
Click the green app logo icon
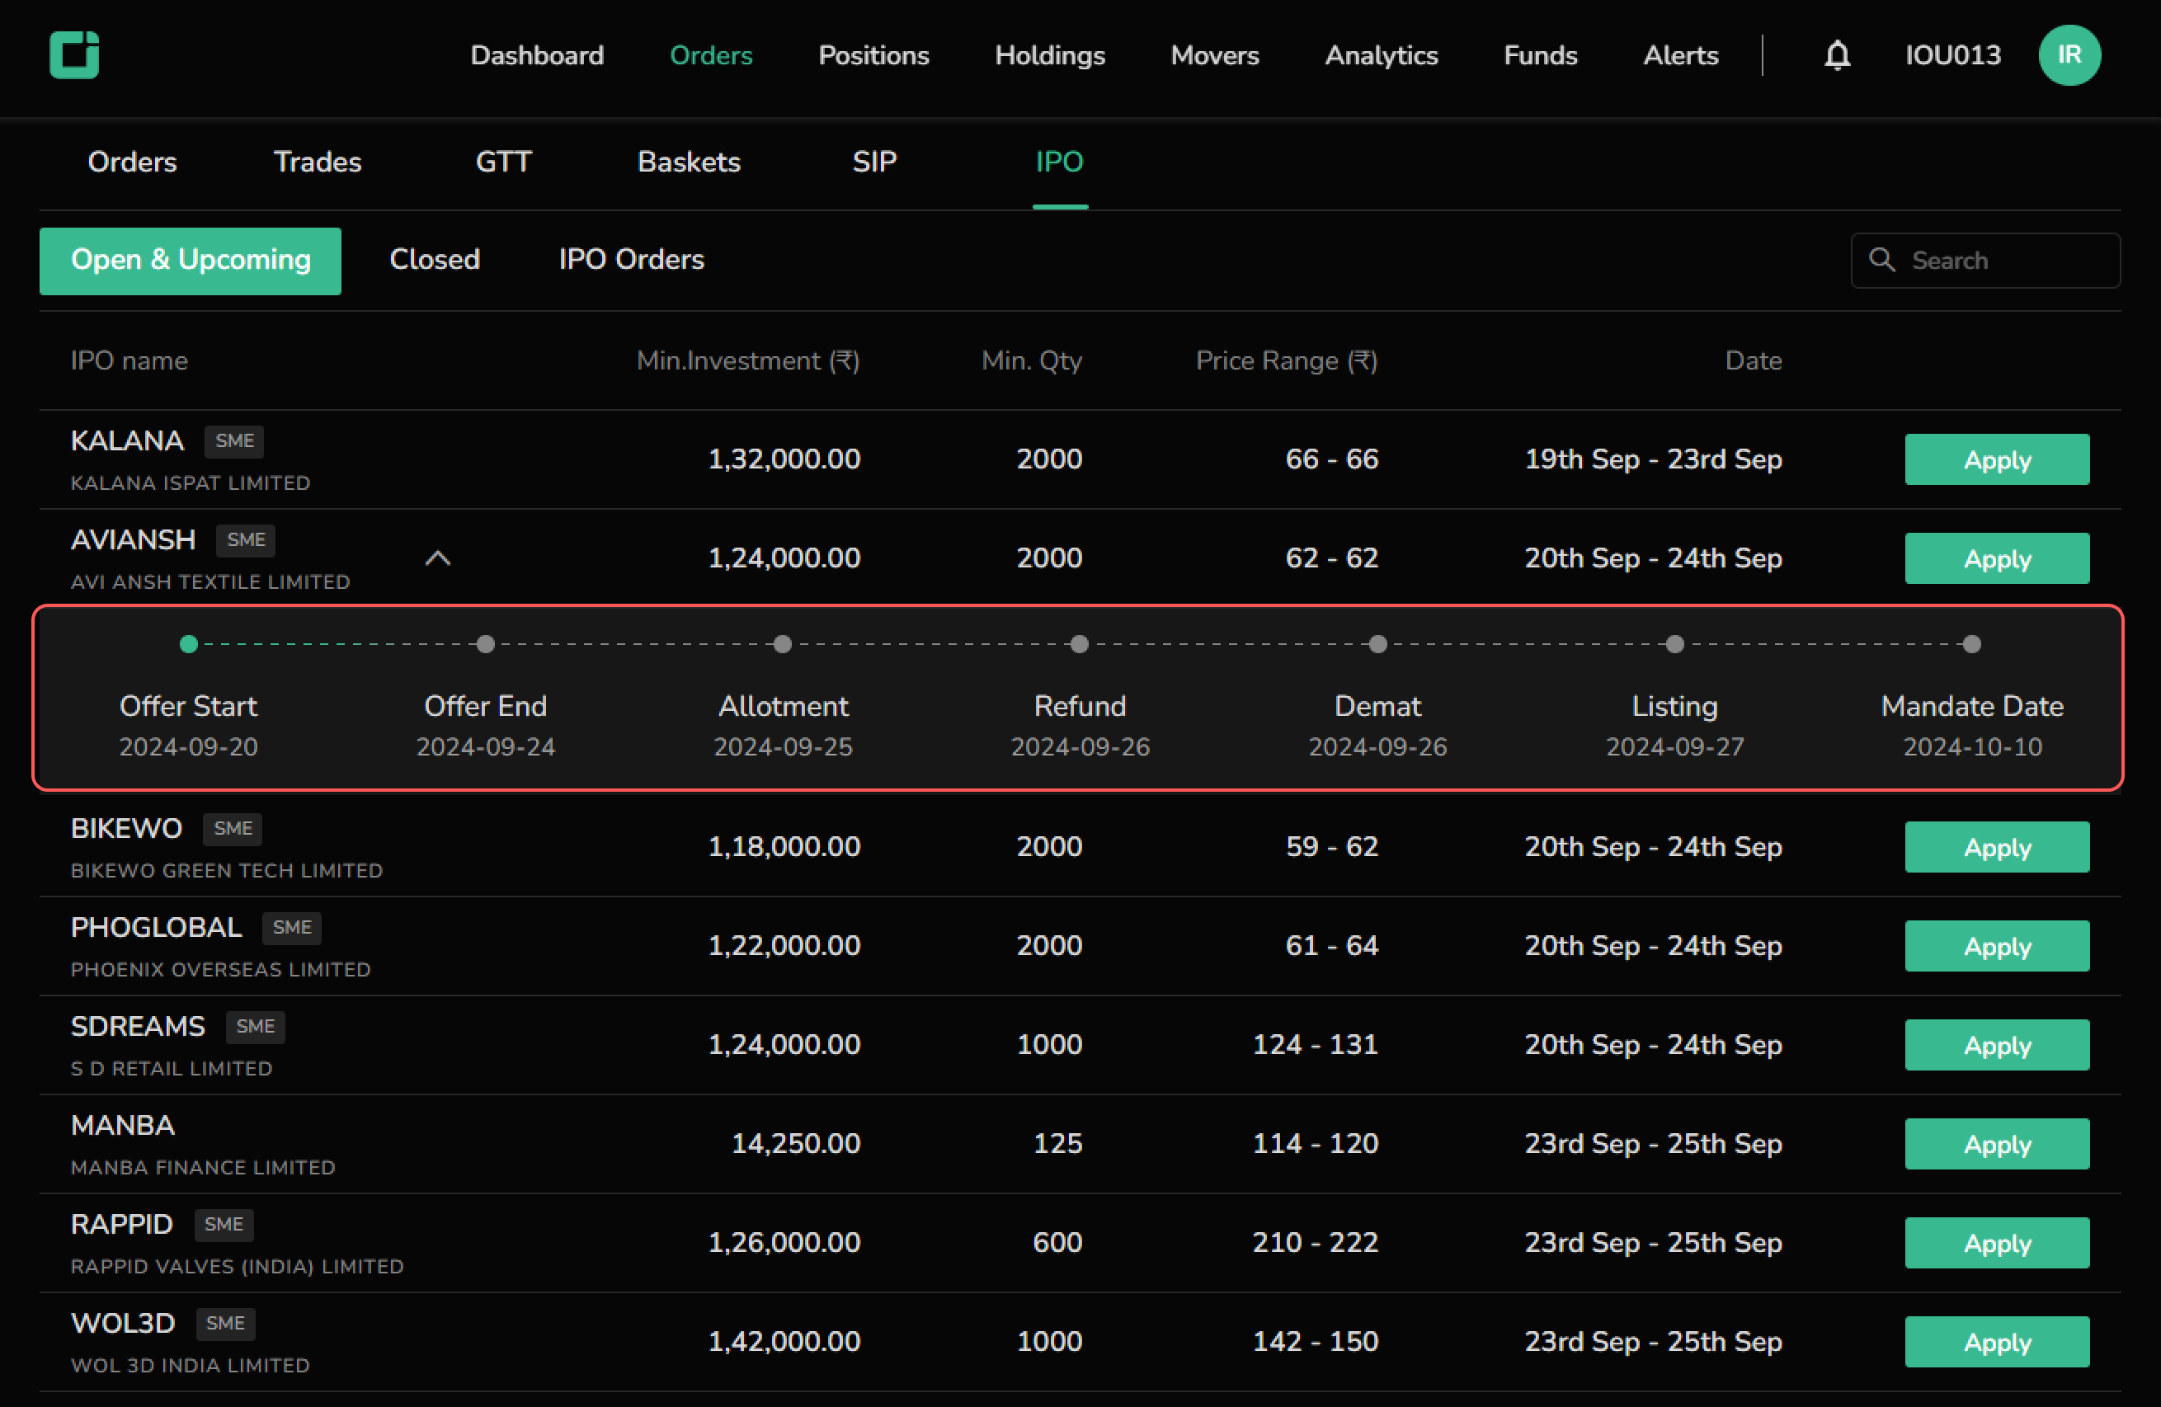click(x=74, y=55)
